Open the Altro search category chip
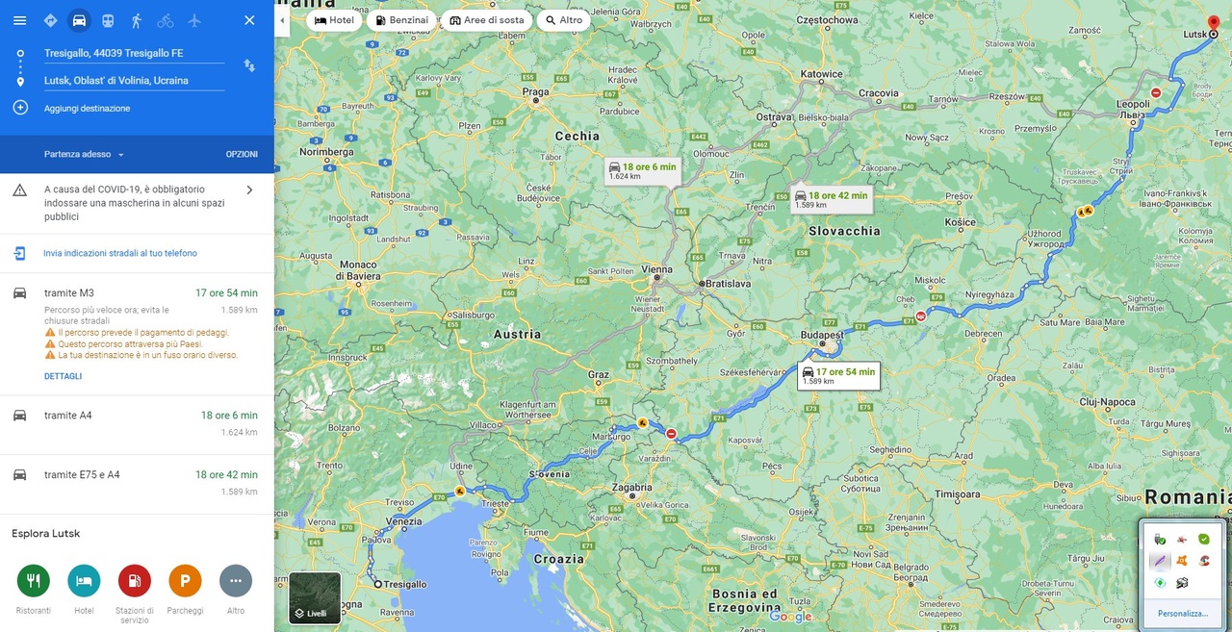This screenshot has height=632, width=1232. (563, 20)
